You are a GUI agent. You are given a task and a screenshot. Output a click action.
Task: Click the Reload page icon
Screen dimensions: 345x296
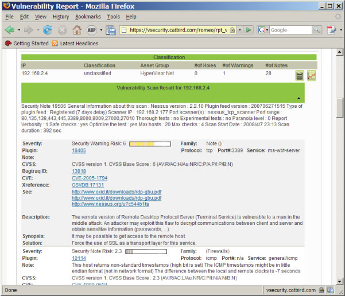(x=48, y=30)
